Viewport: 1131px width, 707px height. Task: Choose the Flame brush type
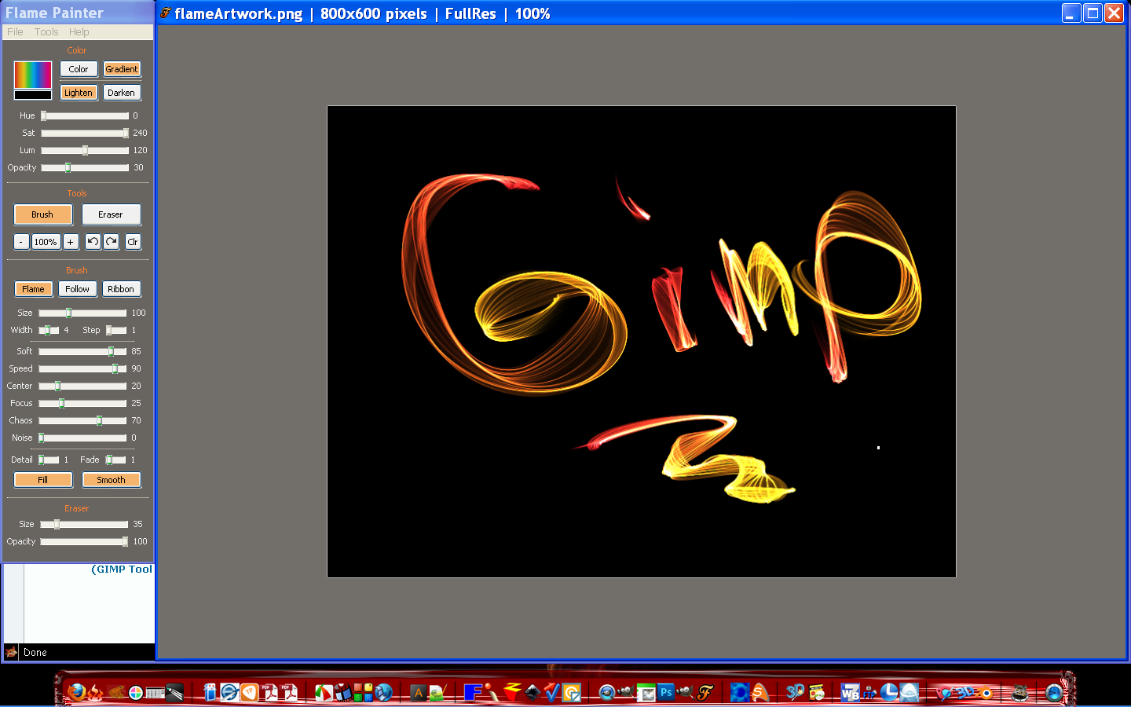[33, 289]
